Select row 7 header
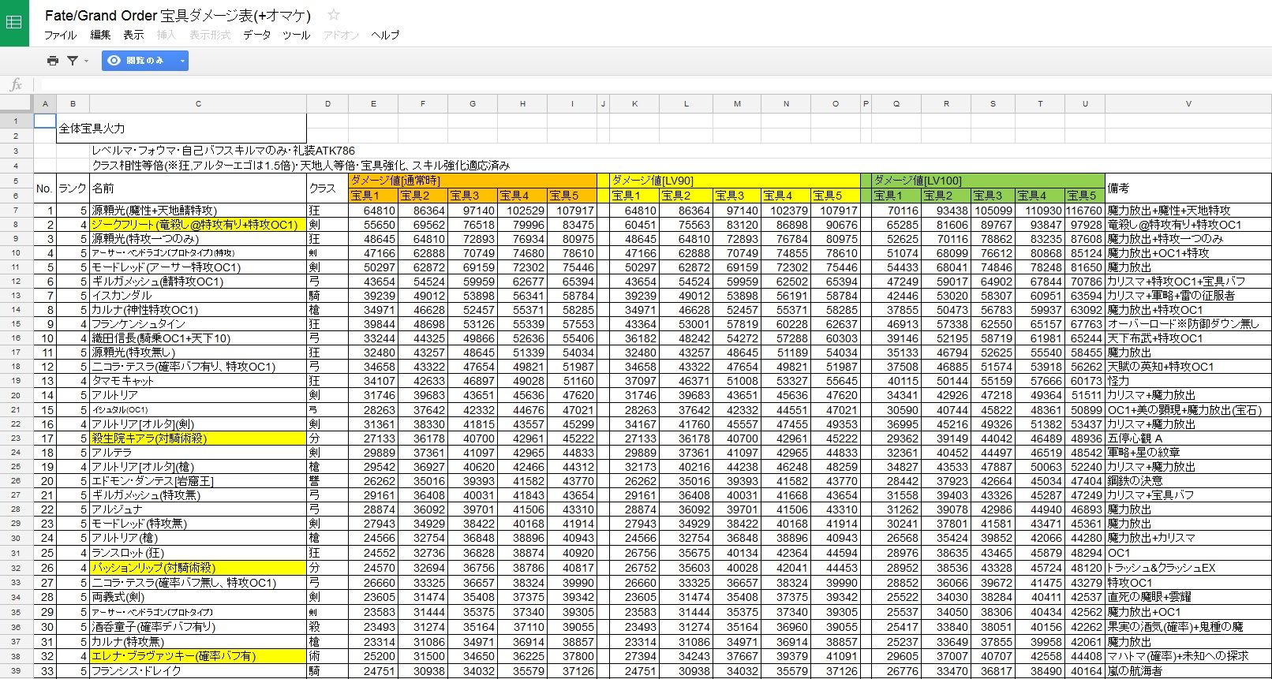Image resolution: width=1272 pixels, height=679 pixels. point(16,211)
